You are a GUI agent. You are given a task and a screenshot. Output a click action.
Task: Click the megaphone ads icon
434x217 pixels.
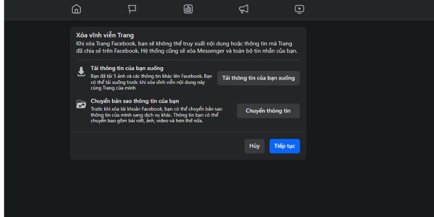click(x=244, y=9)
